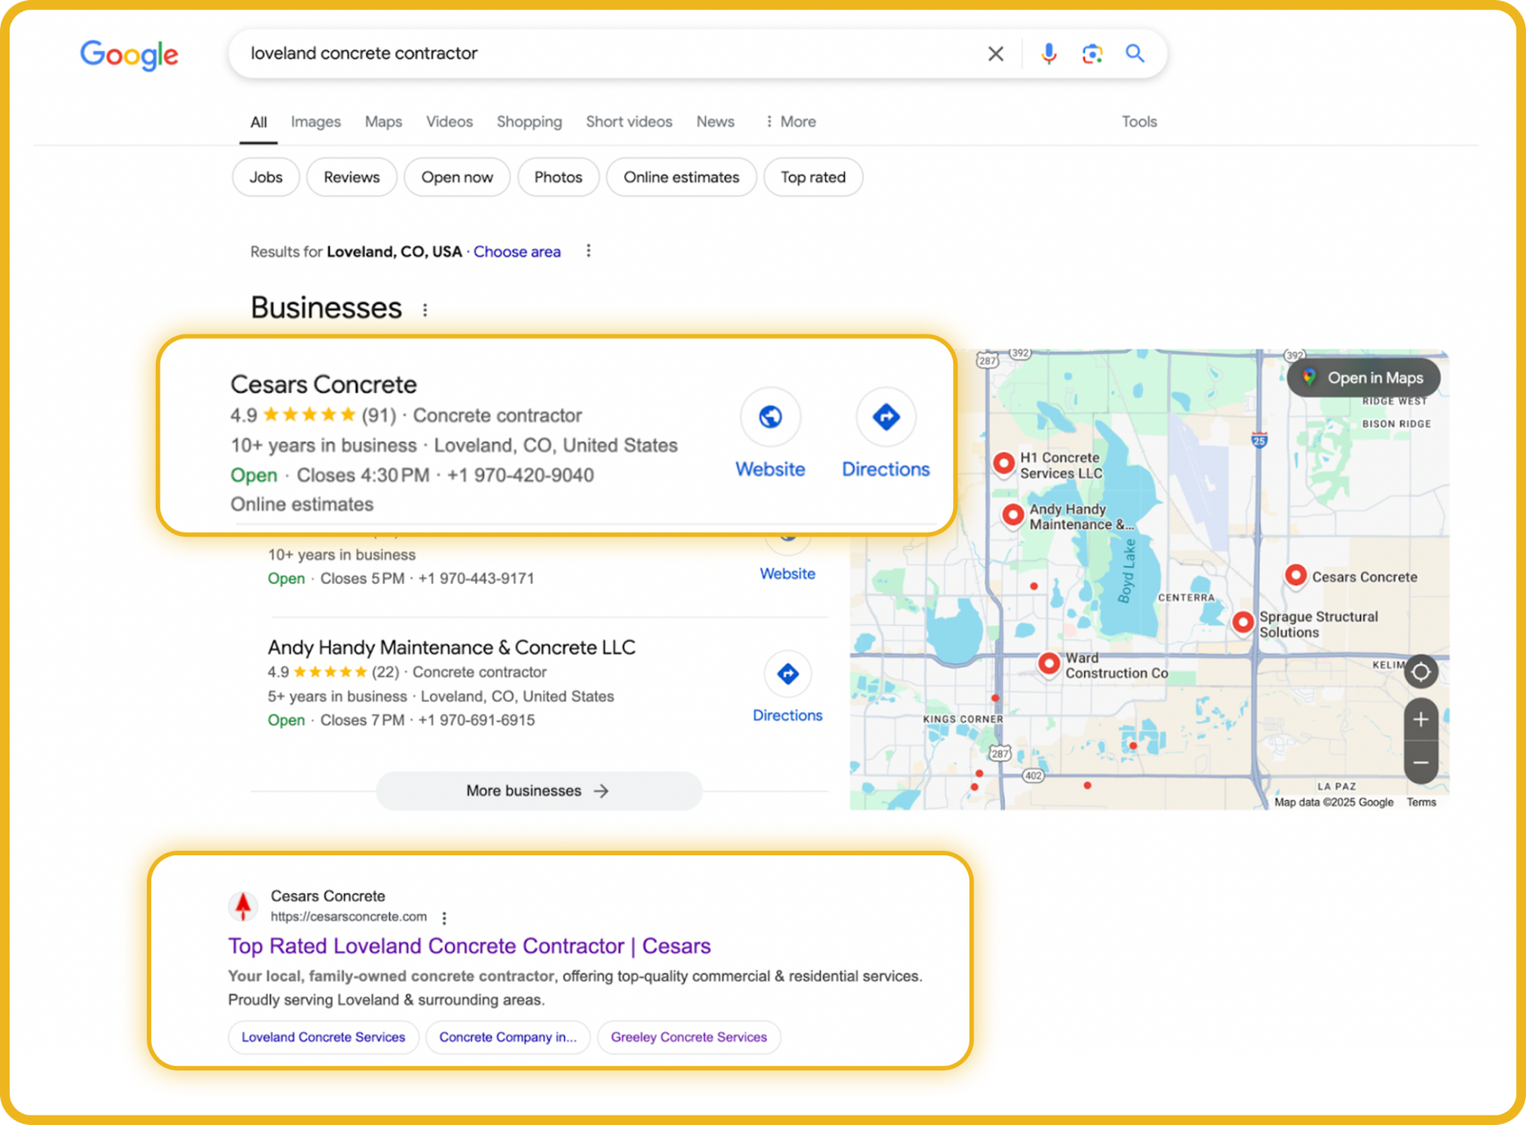Toggle the Photos filter chip
The width and height of the screenshot is (1526, 1125).
coord(558,177)
